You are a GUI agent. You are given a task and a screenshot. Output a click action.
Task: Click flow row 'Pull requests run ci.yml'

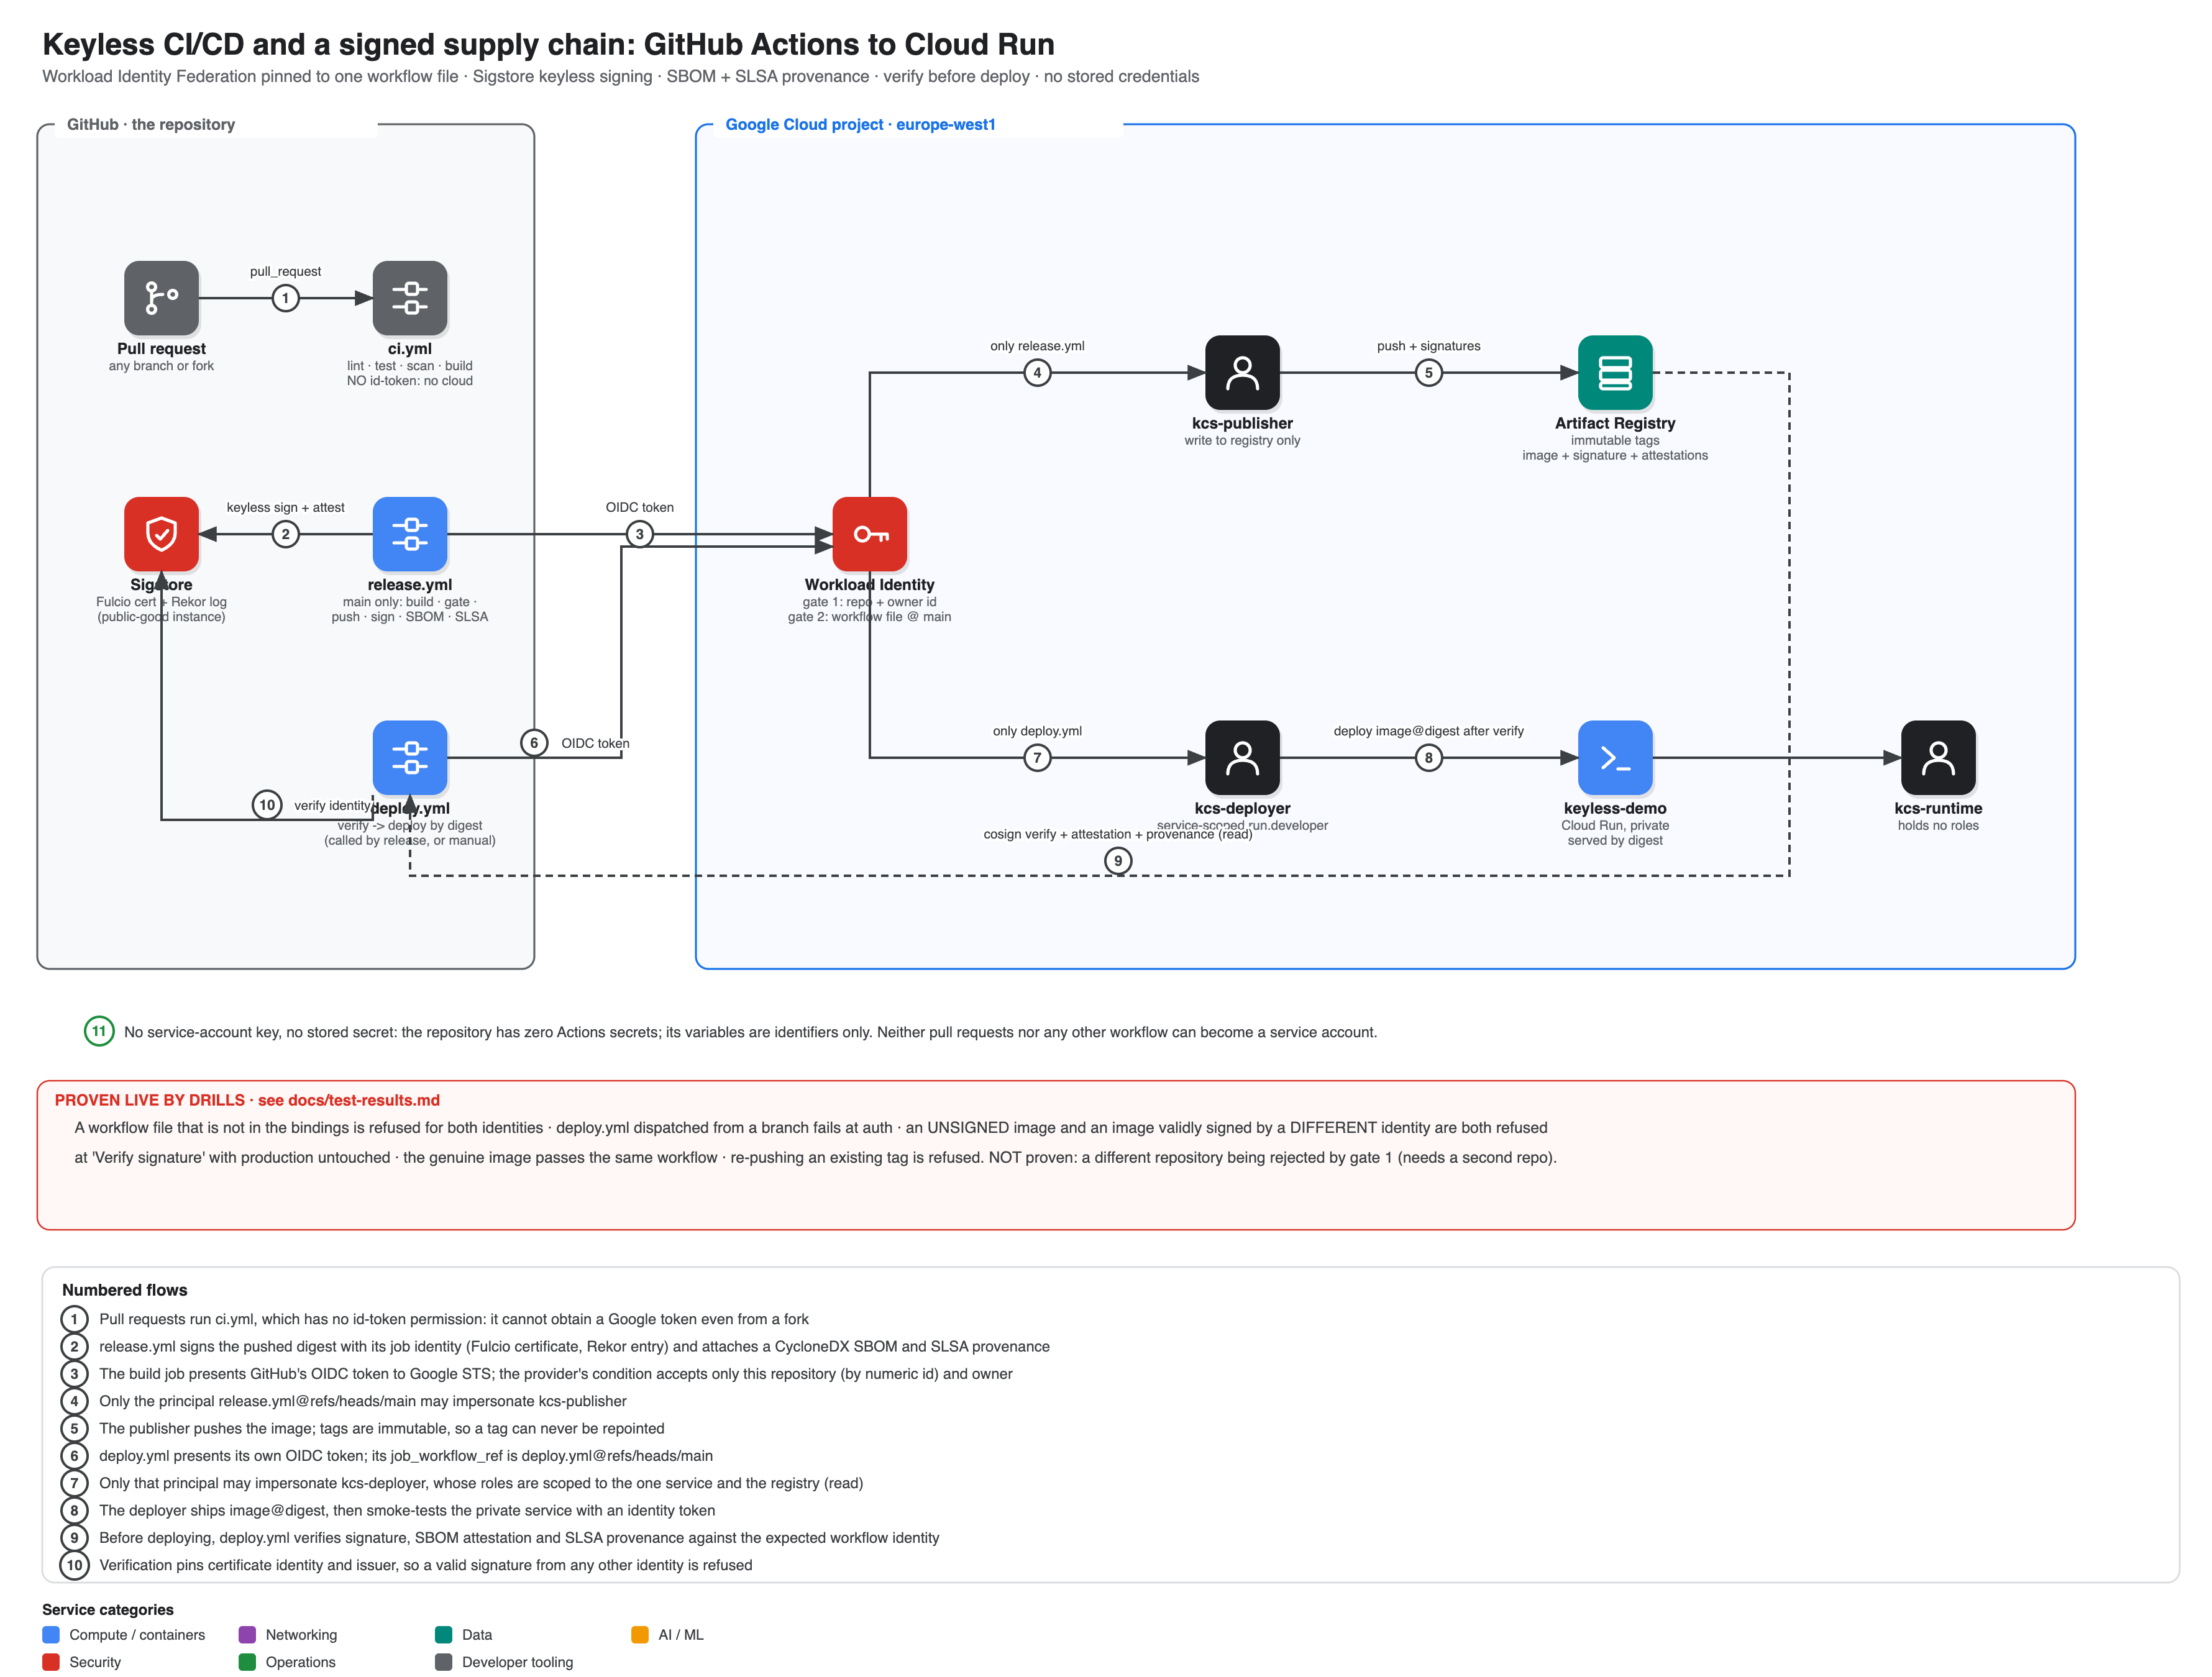point(453,1319)
